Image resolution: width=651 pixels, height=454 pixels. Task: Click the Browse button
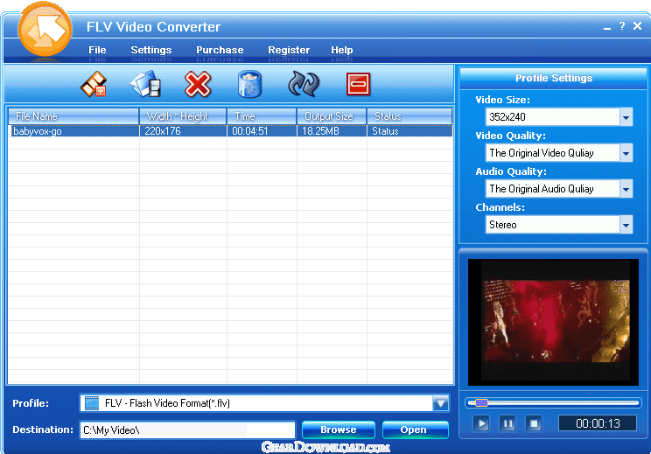[x=339, y=430]
